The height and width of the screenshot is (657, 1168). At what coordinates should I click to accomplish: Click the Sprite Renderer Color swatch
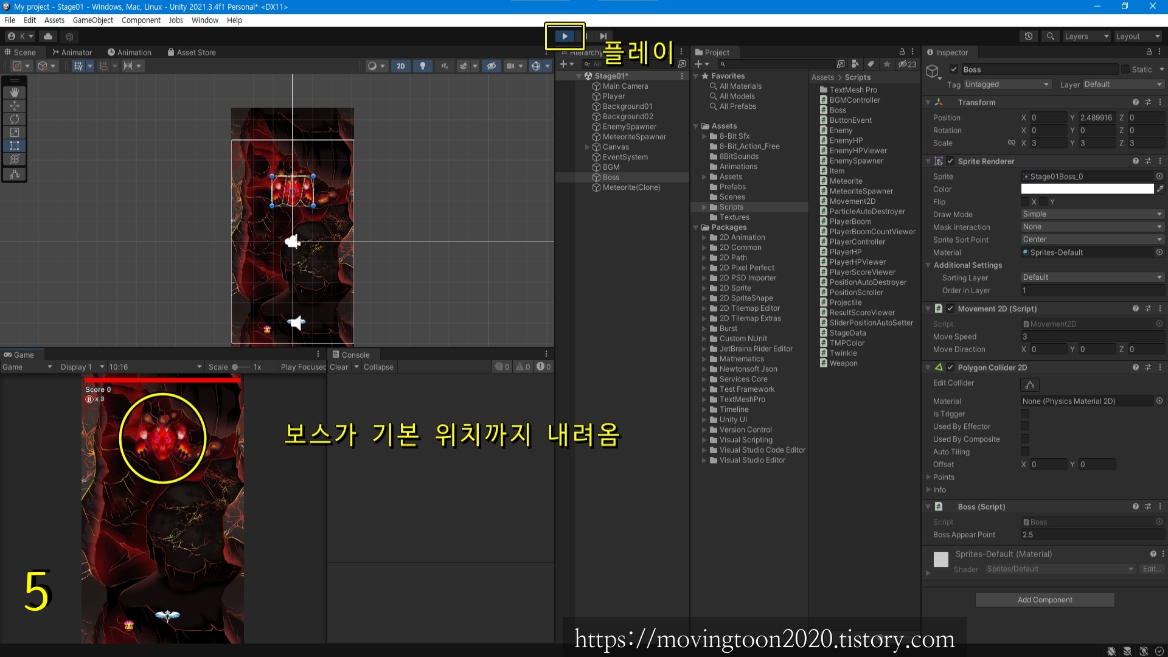[x=1087, y=189]
